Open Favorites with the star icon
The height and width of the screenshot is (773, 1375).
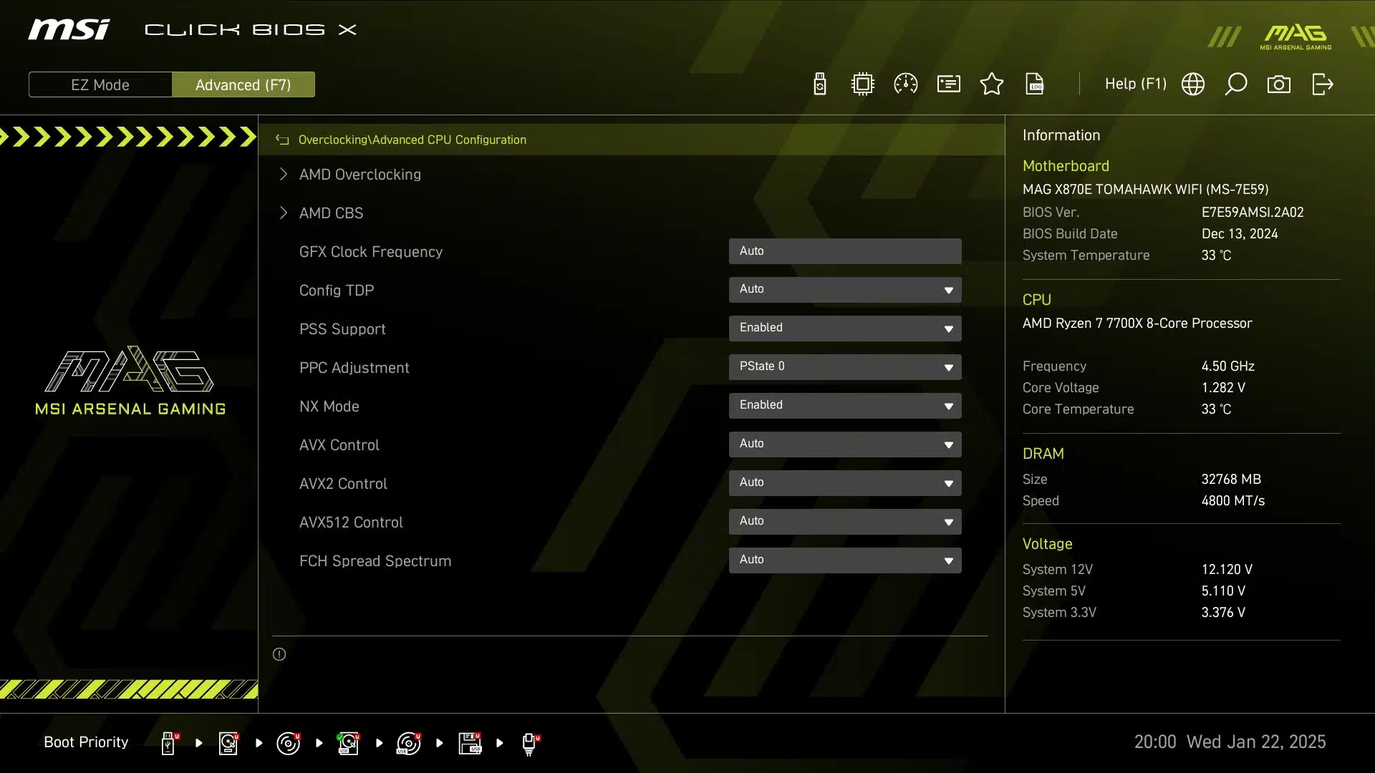(x=992, y=84)
